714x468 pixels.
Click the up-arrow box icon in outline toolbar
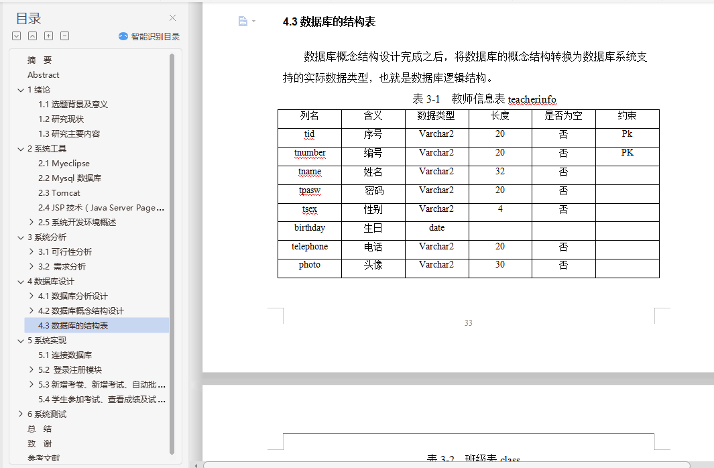click(32, 36)
